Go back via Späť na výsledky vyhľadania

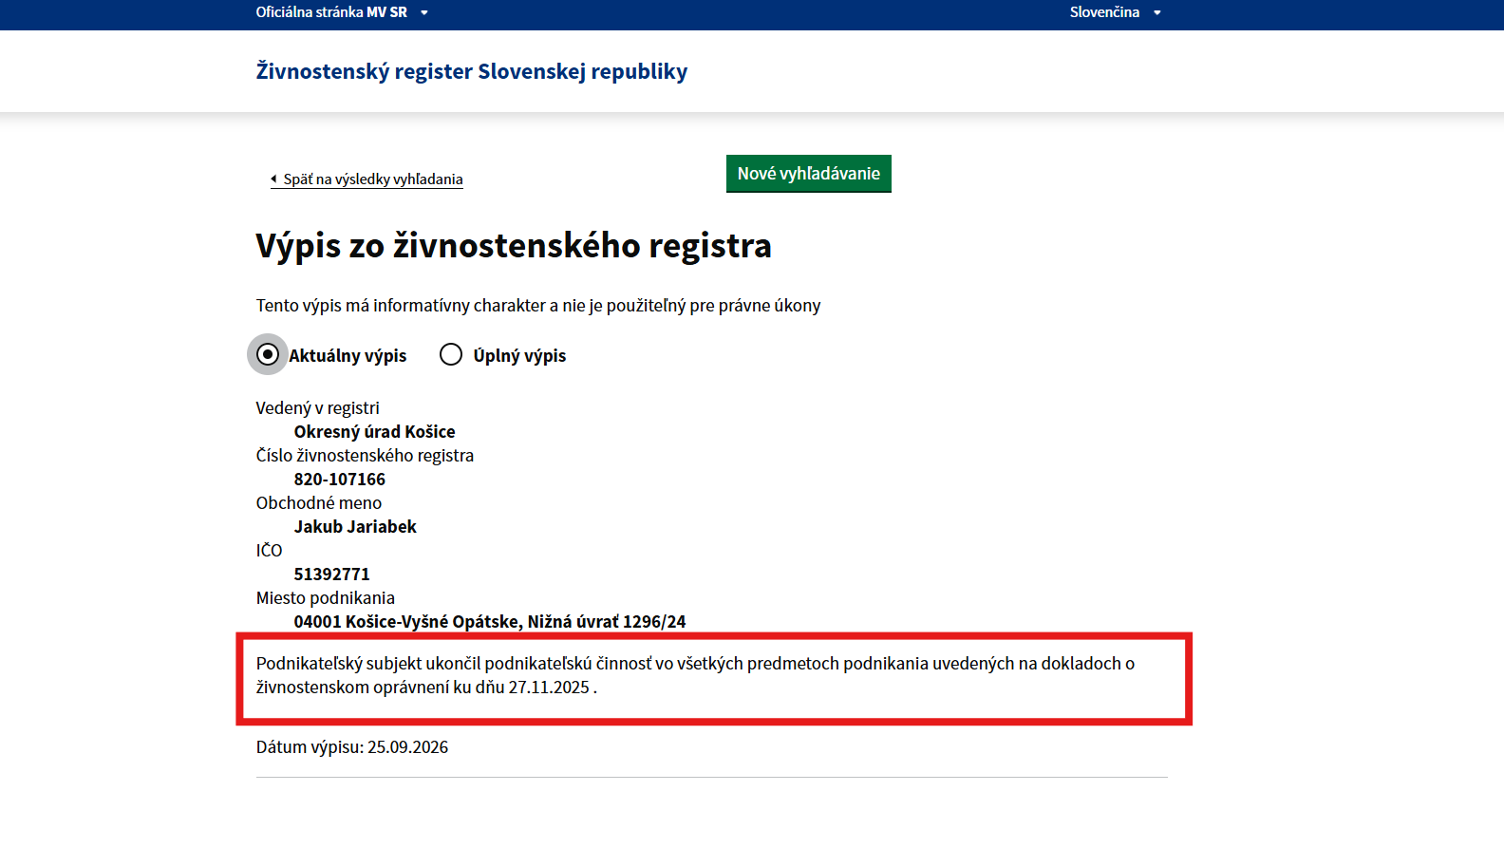click(367, 179)
